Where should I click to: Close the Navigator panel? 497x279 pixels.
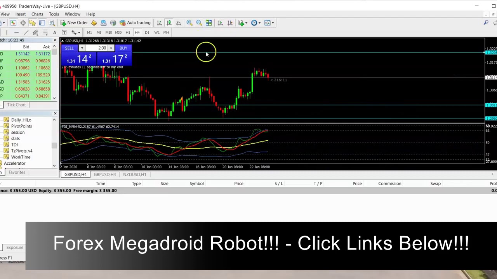(55, 114)
